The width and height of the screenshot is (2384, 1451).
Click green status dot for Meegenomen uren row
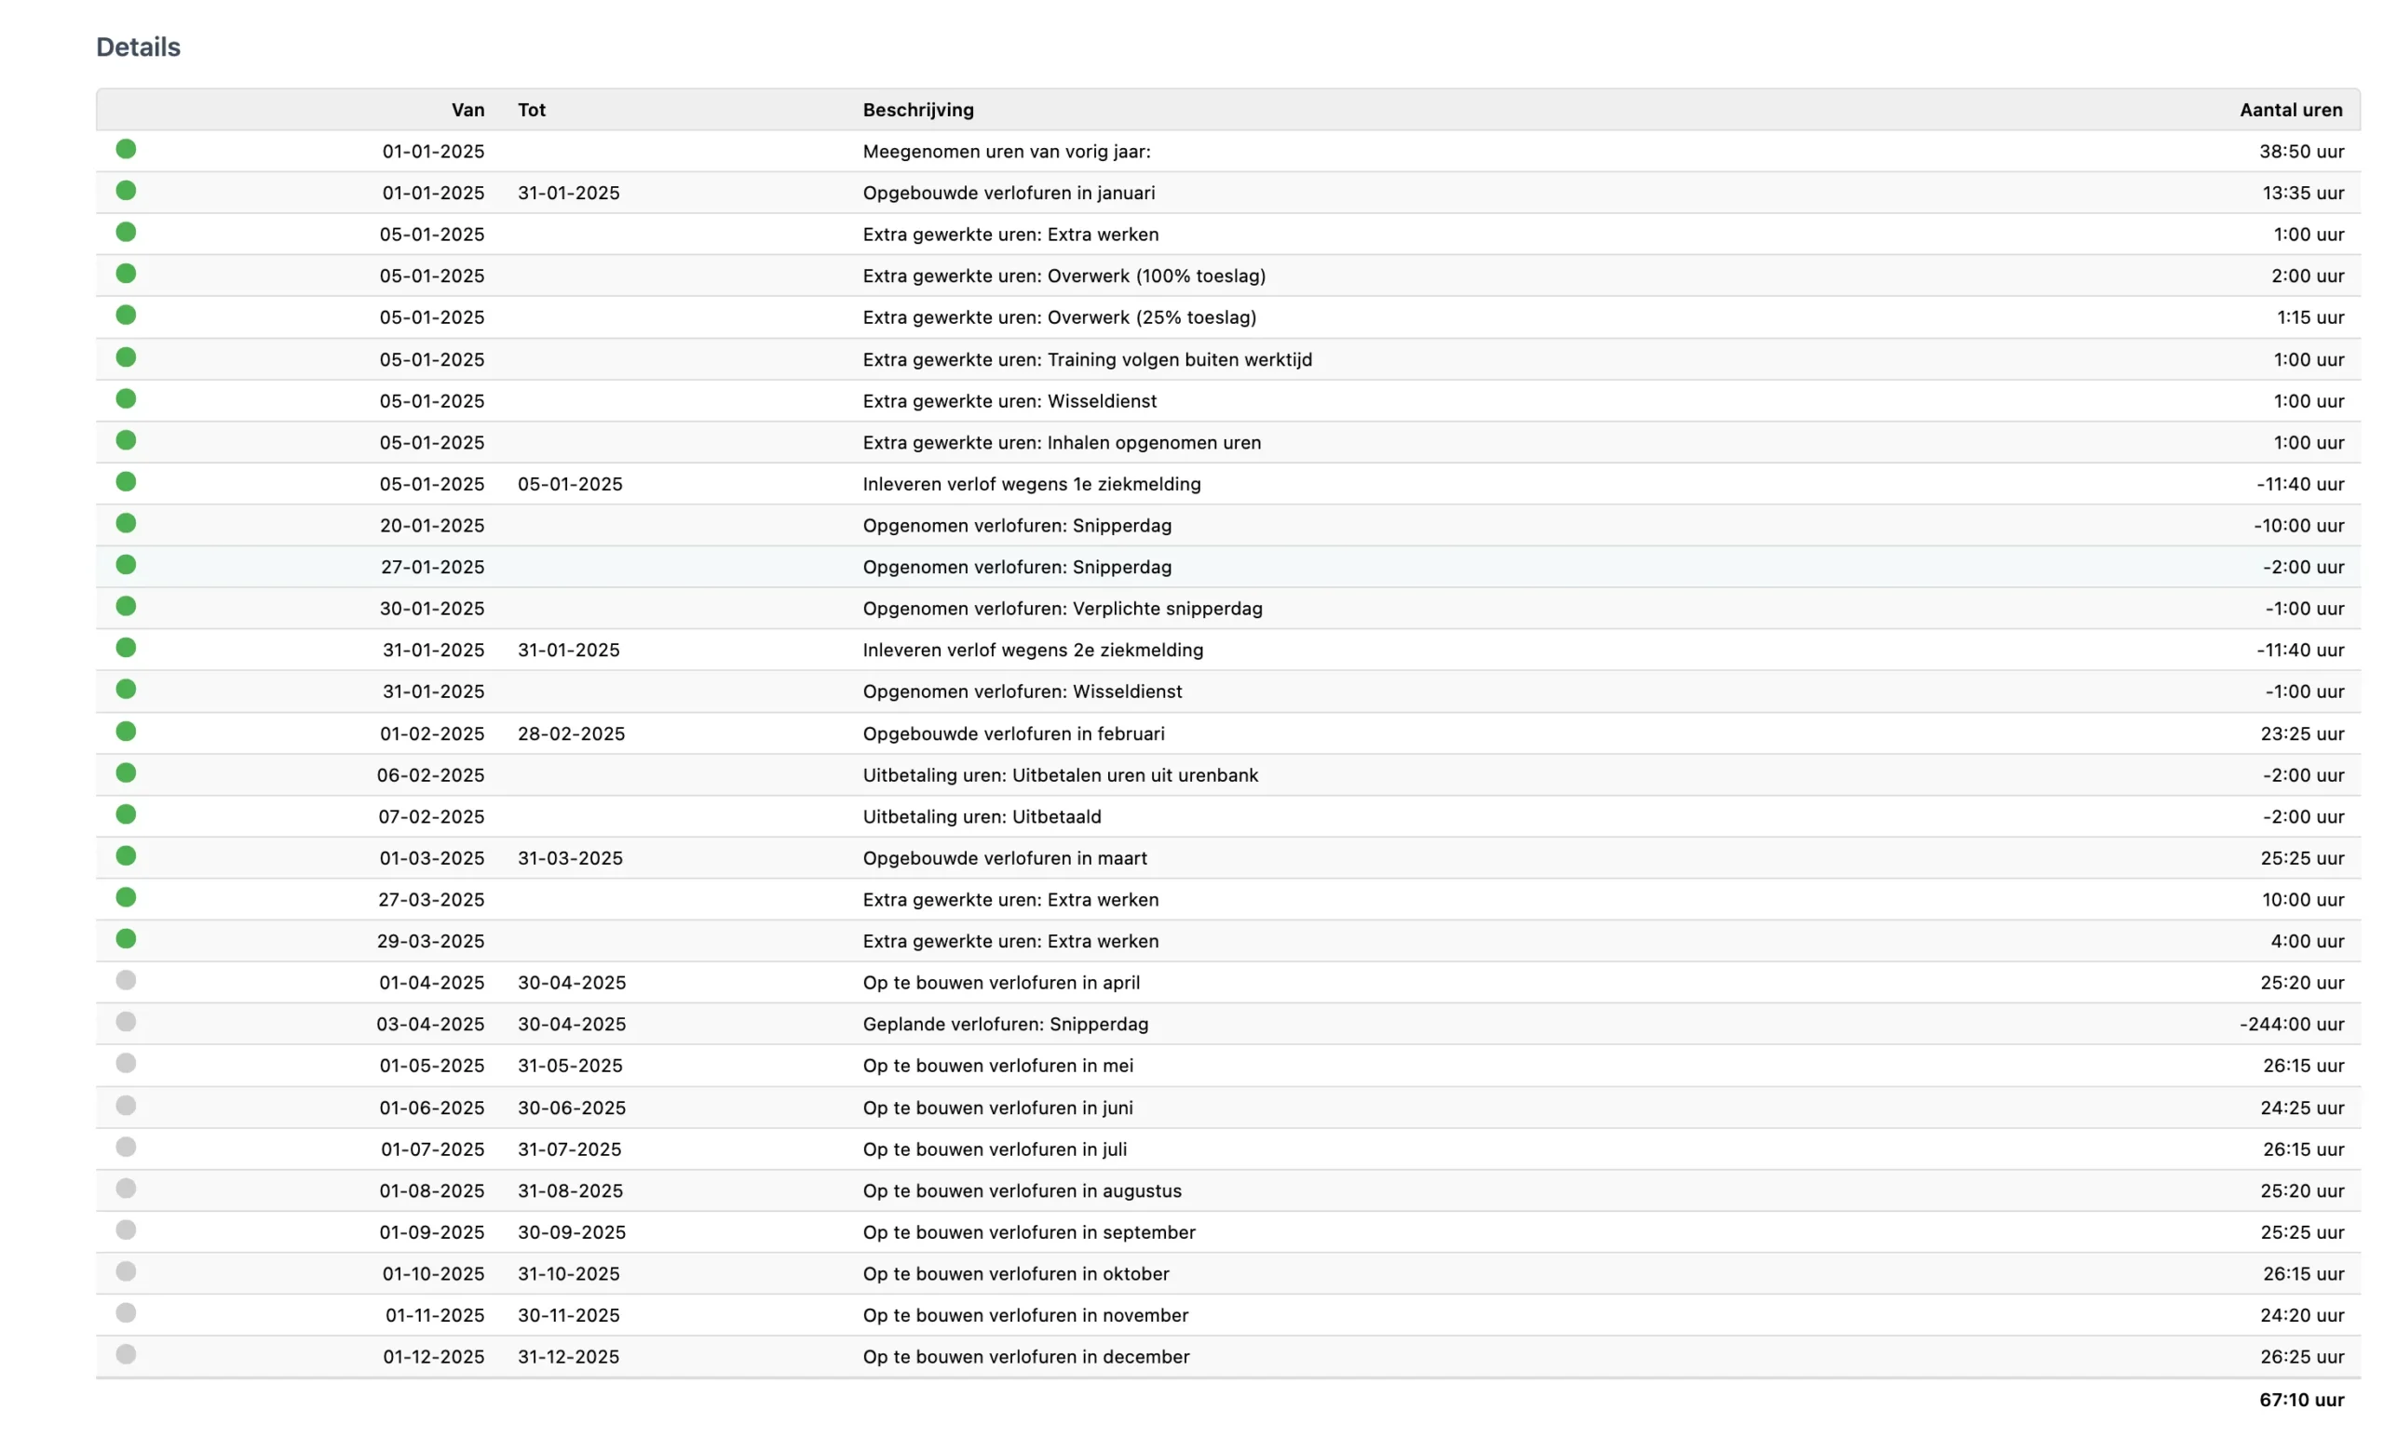[126, 149]
